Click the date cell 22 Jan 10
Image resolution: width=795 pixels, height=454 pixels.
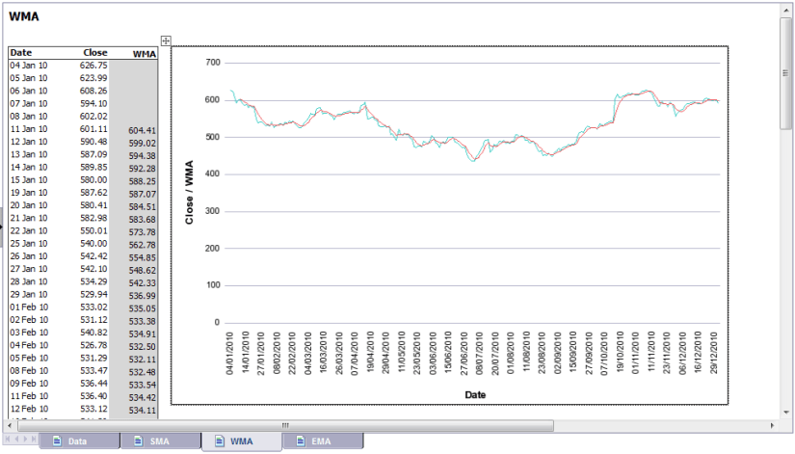click(x=29, y=230)
